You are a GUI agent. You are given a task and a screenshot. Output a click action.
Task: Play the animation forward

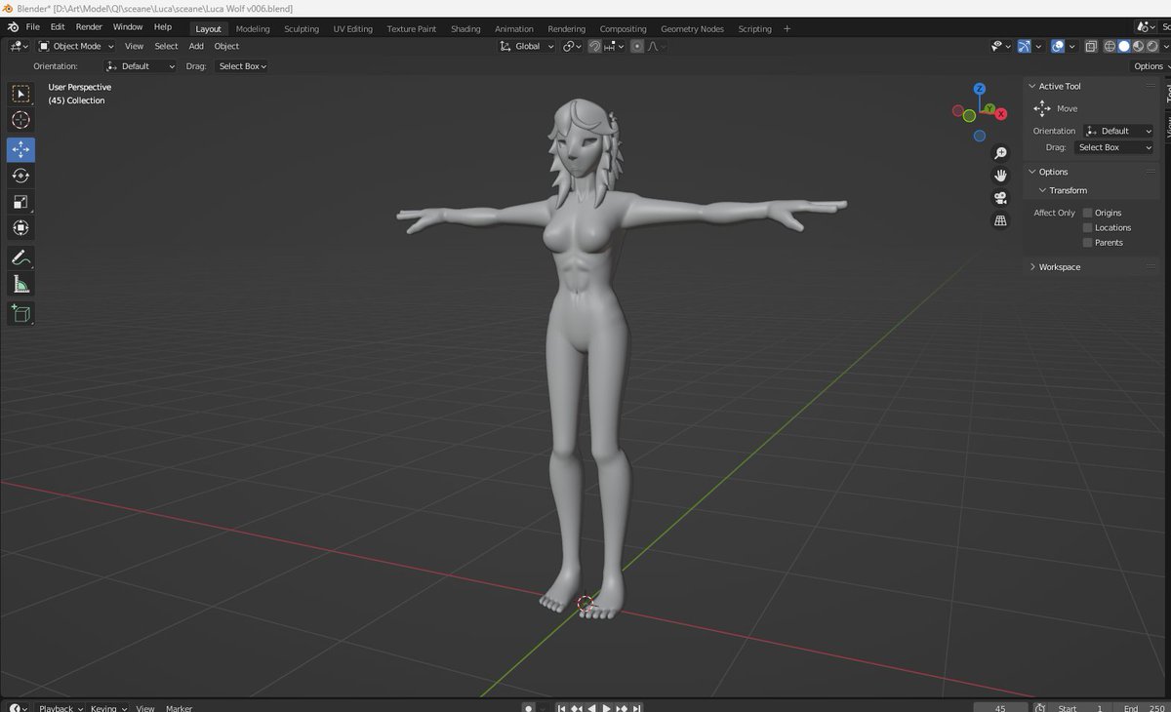(x=606, y=707)
